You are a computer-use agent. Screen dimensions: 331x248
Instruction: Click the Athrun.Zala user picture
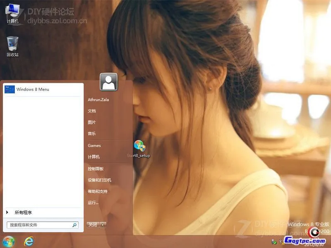click(x=108, y=82)
